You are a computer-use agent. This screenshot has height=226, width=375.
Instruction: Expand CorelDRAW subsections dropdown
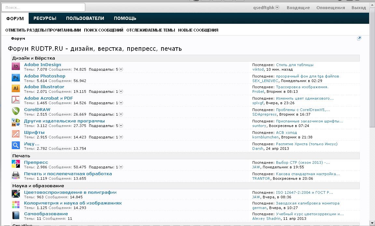121,114
